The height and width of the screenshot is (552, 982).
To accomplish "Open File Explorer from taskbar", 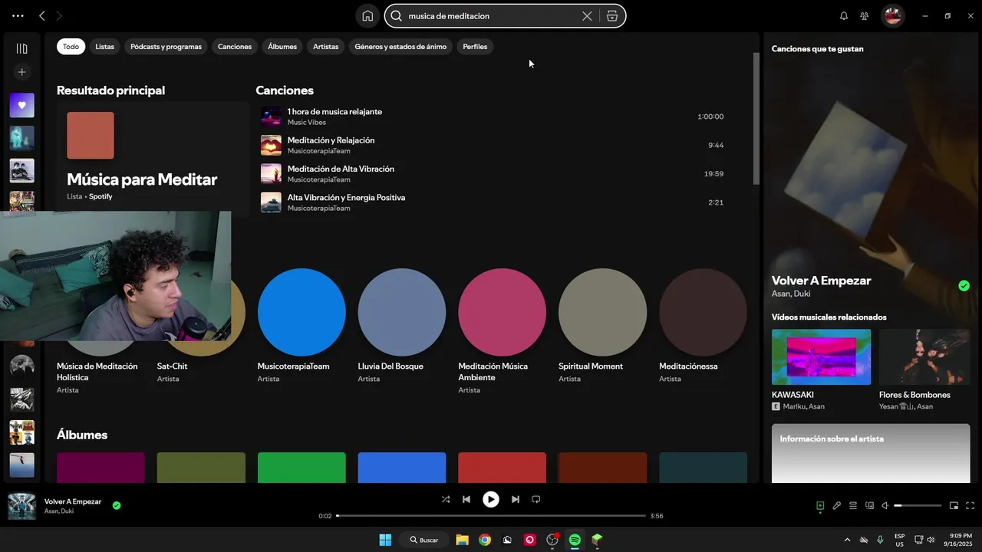I will [462, 540].
